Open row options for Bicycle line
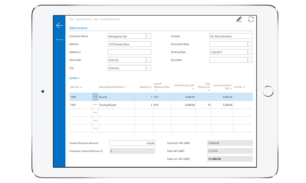The image size is (306, 183). pos(95,97)
